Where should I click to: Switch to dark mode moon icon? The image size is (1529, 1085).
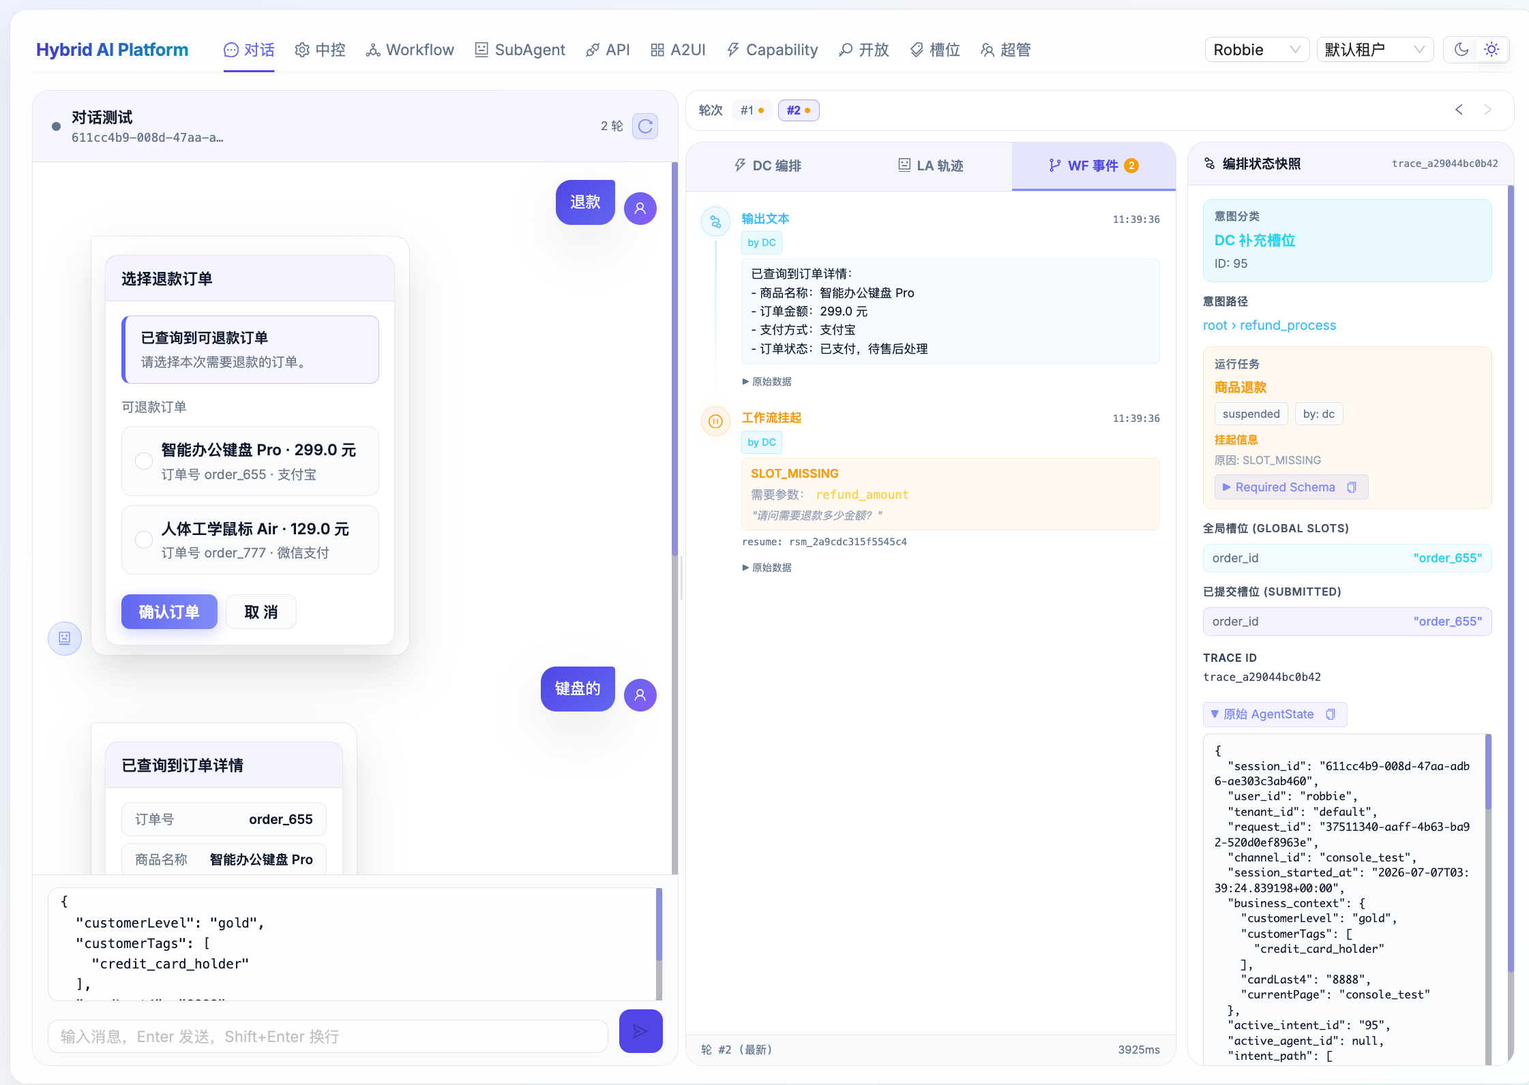point(1461,50)
